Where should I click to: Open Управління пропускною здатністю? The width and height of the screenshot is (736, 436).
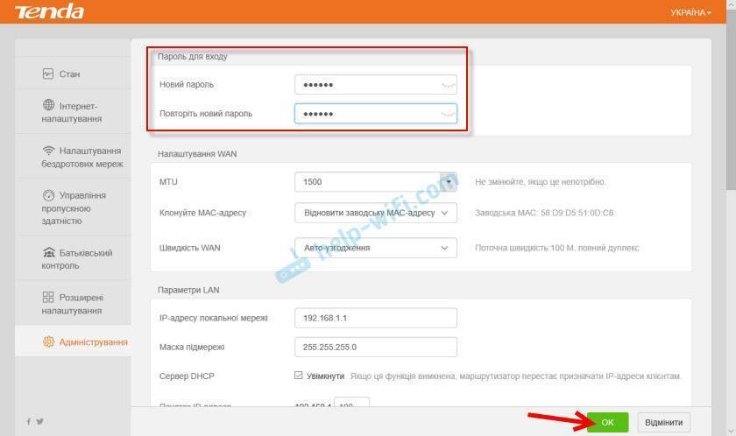click(74, 208)
